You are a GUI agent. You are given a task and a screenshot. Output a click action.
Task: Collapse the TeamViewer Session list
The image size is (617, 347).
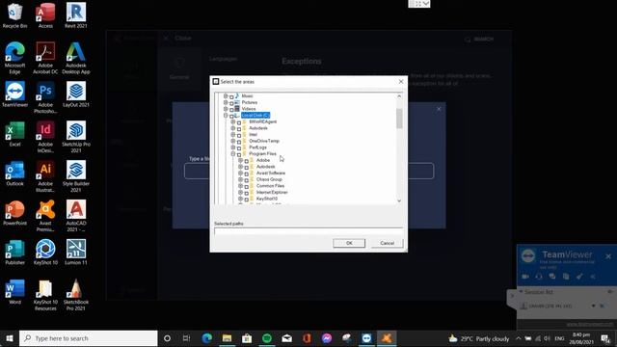coord(521,292)
